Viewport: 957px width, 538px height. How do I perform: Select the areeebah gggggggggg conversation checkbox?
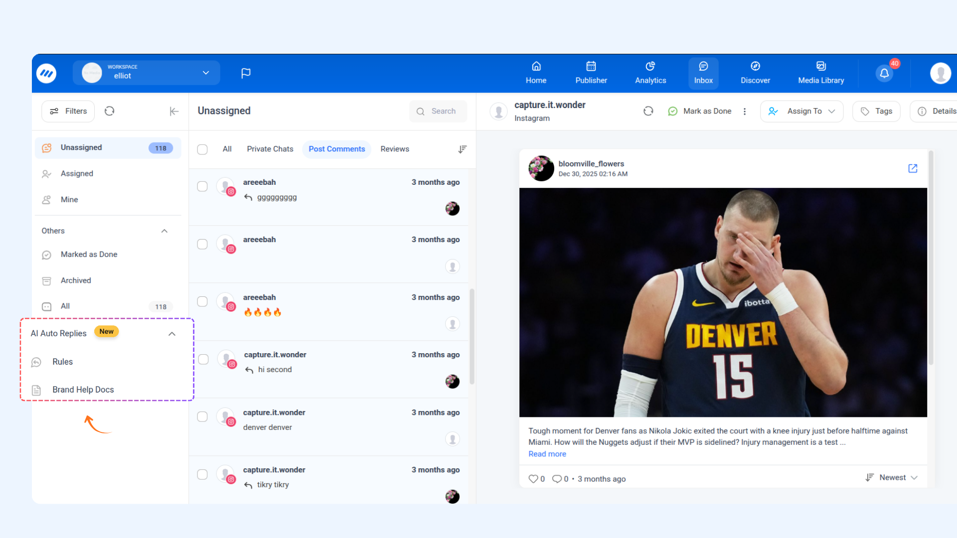202,186
